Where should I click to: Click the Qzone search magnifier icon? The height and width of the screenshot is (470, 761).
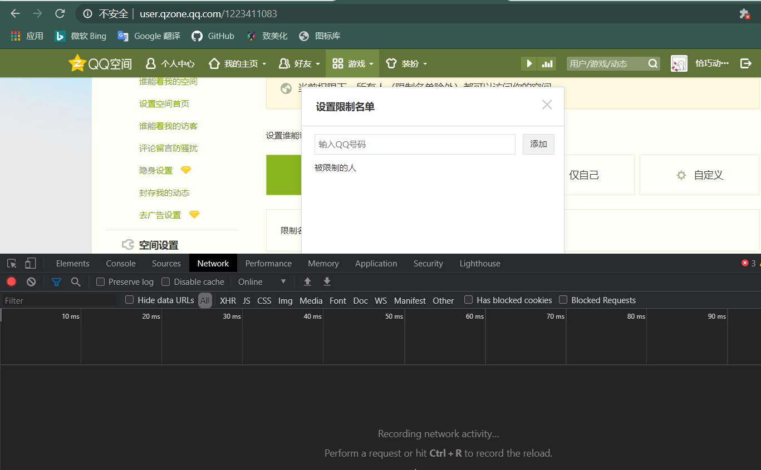coord(653,63)
